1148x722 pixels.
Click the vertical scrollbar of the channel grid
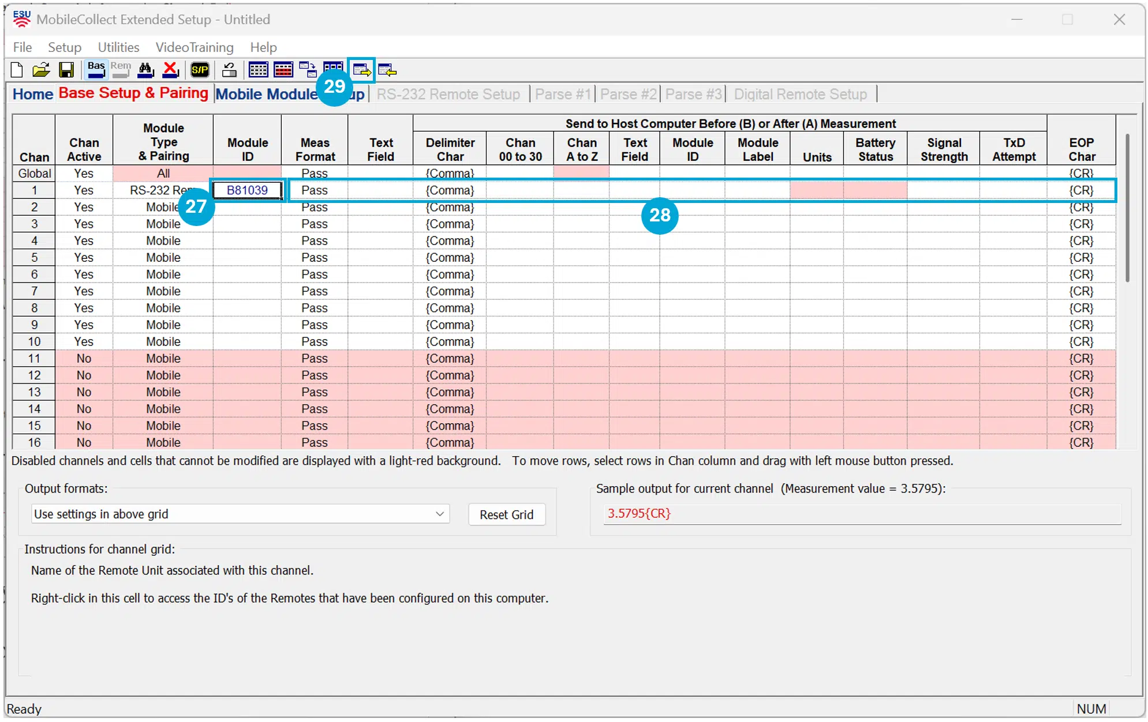pos(1127,208)
